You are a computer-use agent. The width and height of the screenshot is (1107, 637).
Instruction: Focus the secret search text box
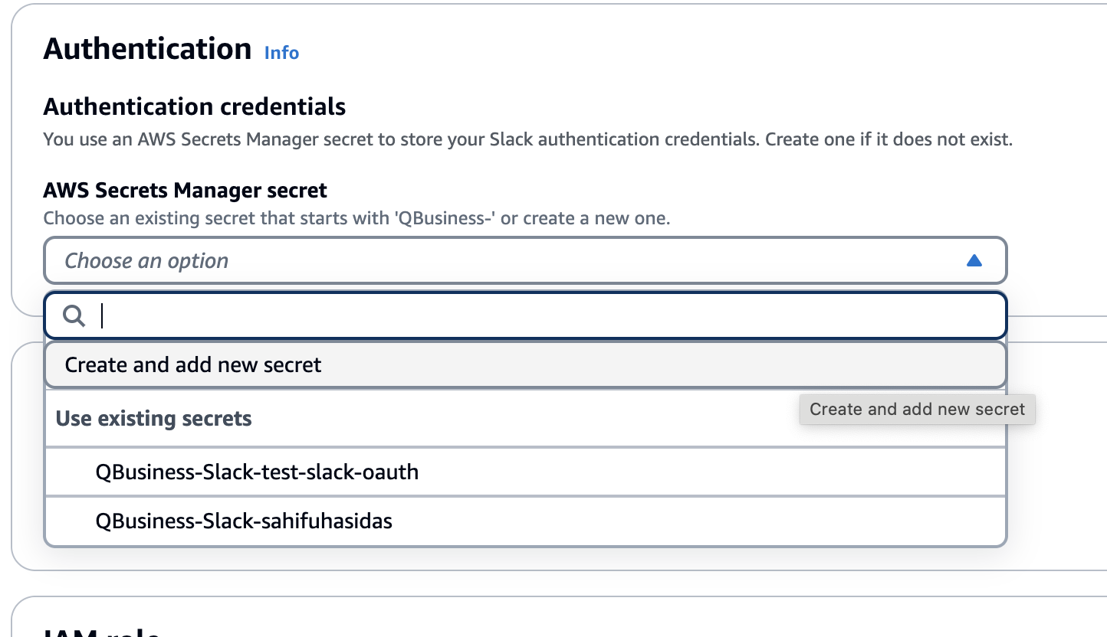pyautogui.click(x=537, y=315)
